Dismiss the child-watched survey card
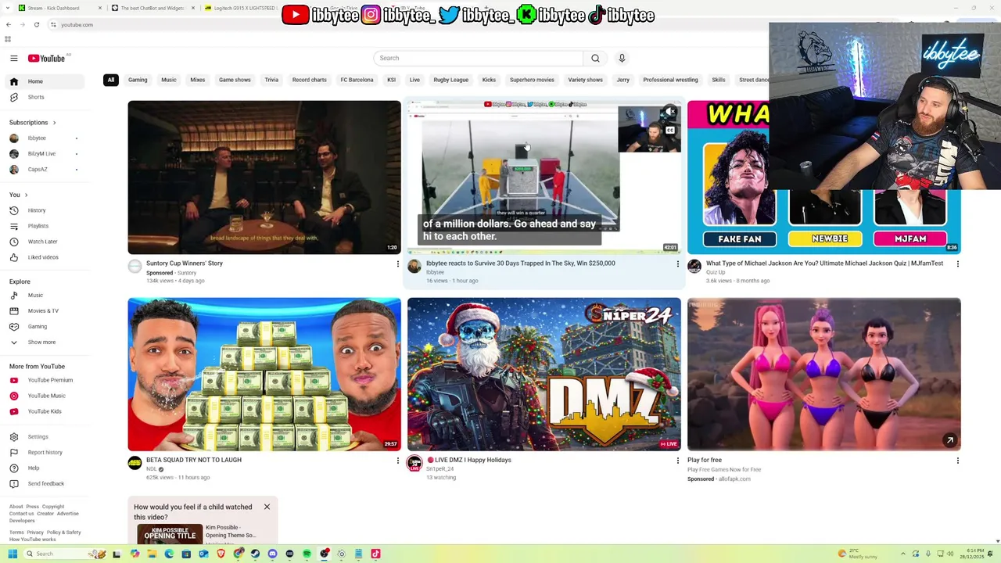This screenshot has width=1001, height=563. click(x=267, y=507)
